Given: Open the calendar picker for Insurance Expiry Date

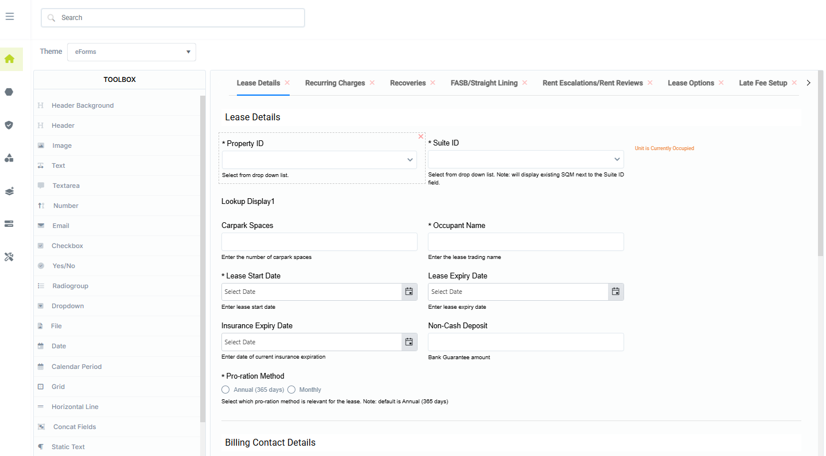Looking at the screenshot, I should click(409, 341).
